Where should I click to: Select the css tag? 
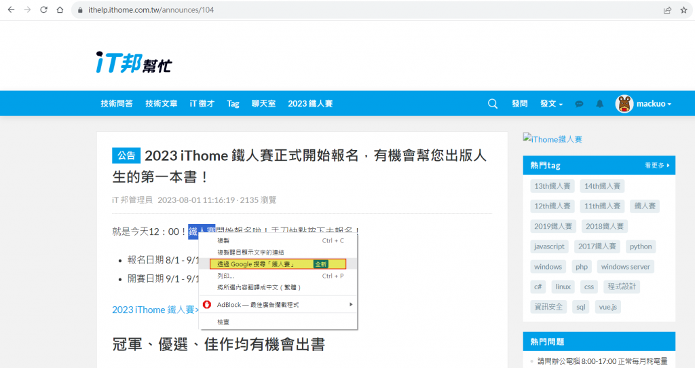[588, 287]
